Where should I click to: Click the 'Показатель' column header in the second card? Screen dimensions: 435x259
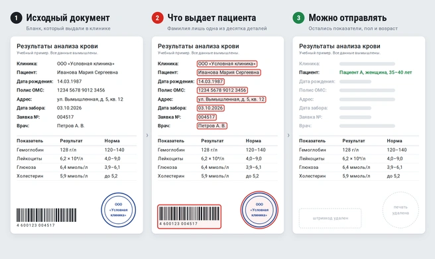[171, 140]
